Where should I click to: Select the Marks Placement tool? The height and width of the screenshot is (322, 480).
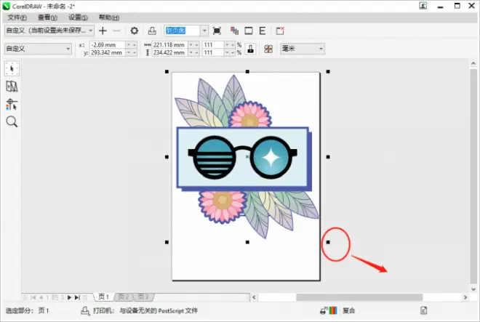click(12, 104)
